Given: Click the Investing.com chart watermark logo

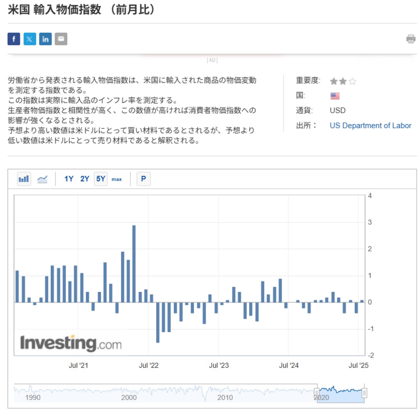Looking at the screenshot, I should [x=71, y=343].
